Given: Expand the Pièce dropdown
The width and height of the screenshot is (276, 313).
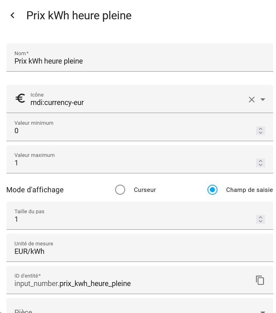Looking at the screenshot, I should point(263,311).
